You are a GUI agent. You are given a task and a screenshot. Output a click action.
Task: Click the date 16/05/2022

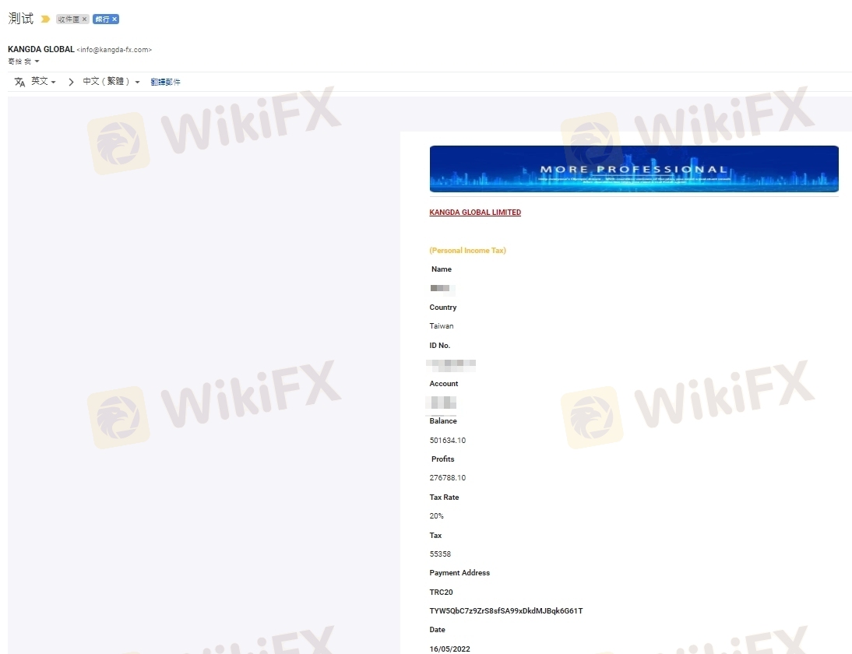(449, 649)
